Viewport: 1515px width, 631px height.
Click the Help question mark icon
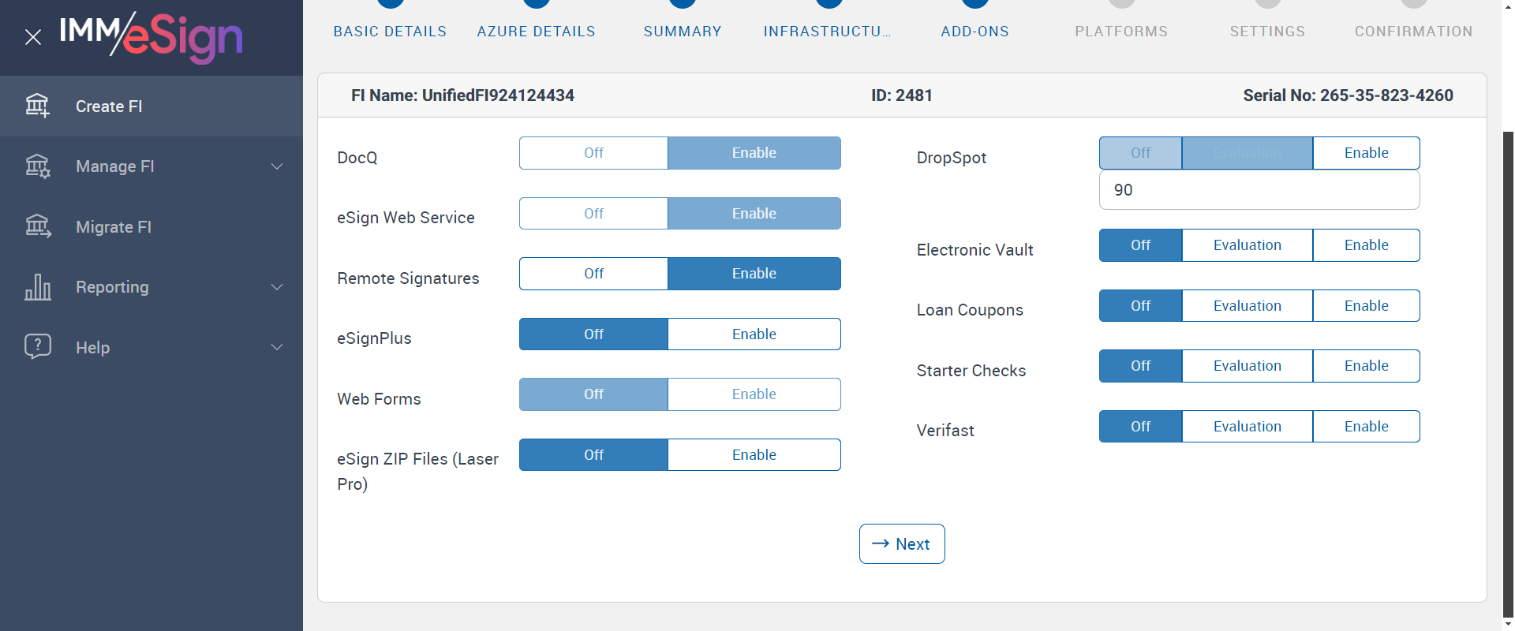coord(38,347)
